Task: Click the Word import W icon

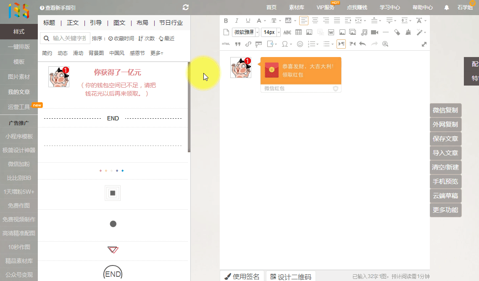Action: pyautogui.click(x=331, y=32)
